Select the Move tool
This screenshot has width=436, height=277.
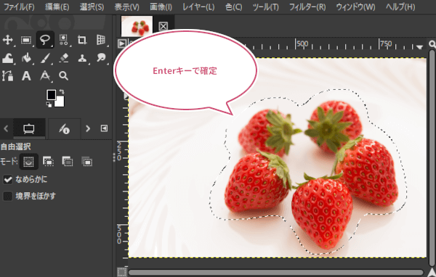tap(7, 40)
